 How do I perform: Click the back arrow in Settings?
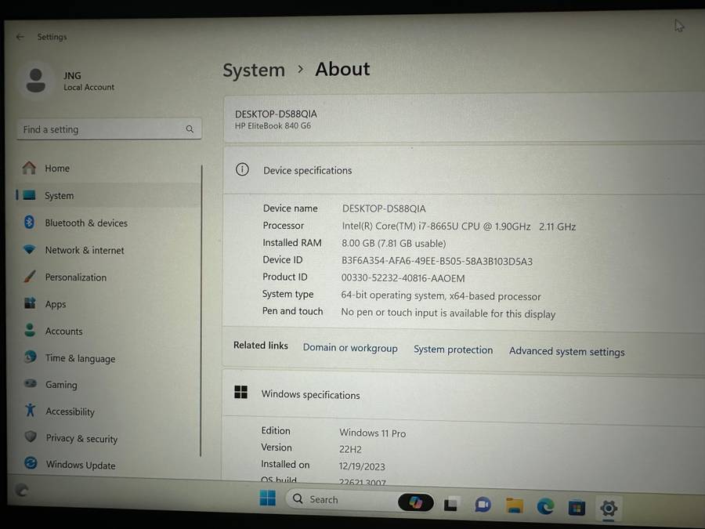(x=20, y=37)
